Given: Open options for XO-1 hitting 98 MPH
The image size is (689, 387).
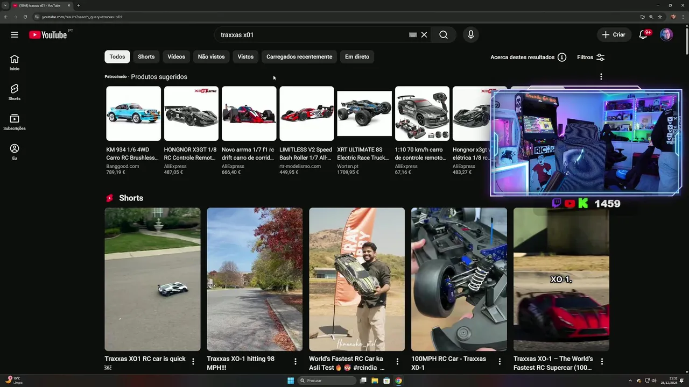Looking at the screenshot, I should 296,362.
